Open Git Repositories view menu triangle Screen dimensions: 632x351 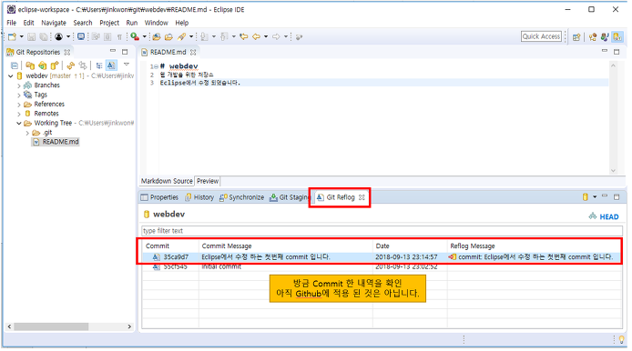click(127, 65)
